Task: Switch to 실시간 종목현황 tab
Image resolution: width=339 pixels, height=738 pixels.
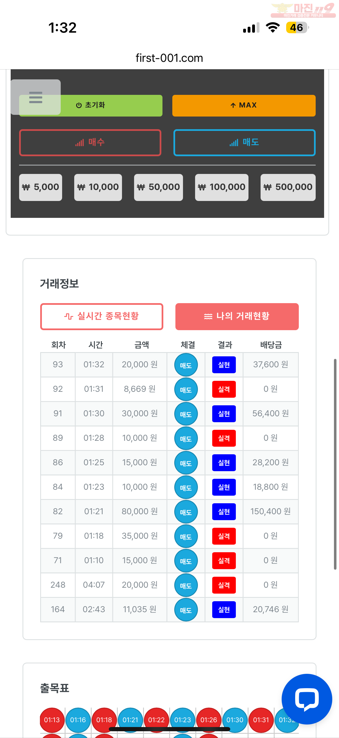Action: 101,317
